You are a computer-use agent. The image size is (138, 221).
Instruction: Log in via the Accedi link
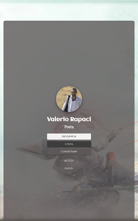click(x=69, y=161)
